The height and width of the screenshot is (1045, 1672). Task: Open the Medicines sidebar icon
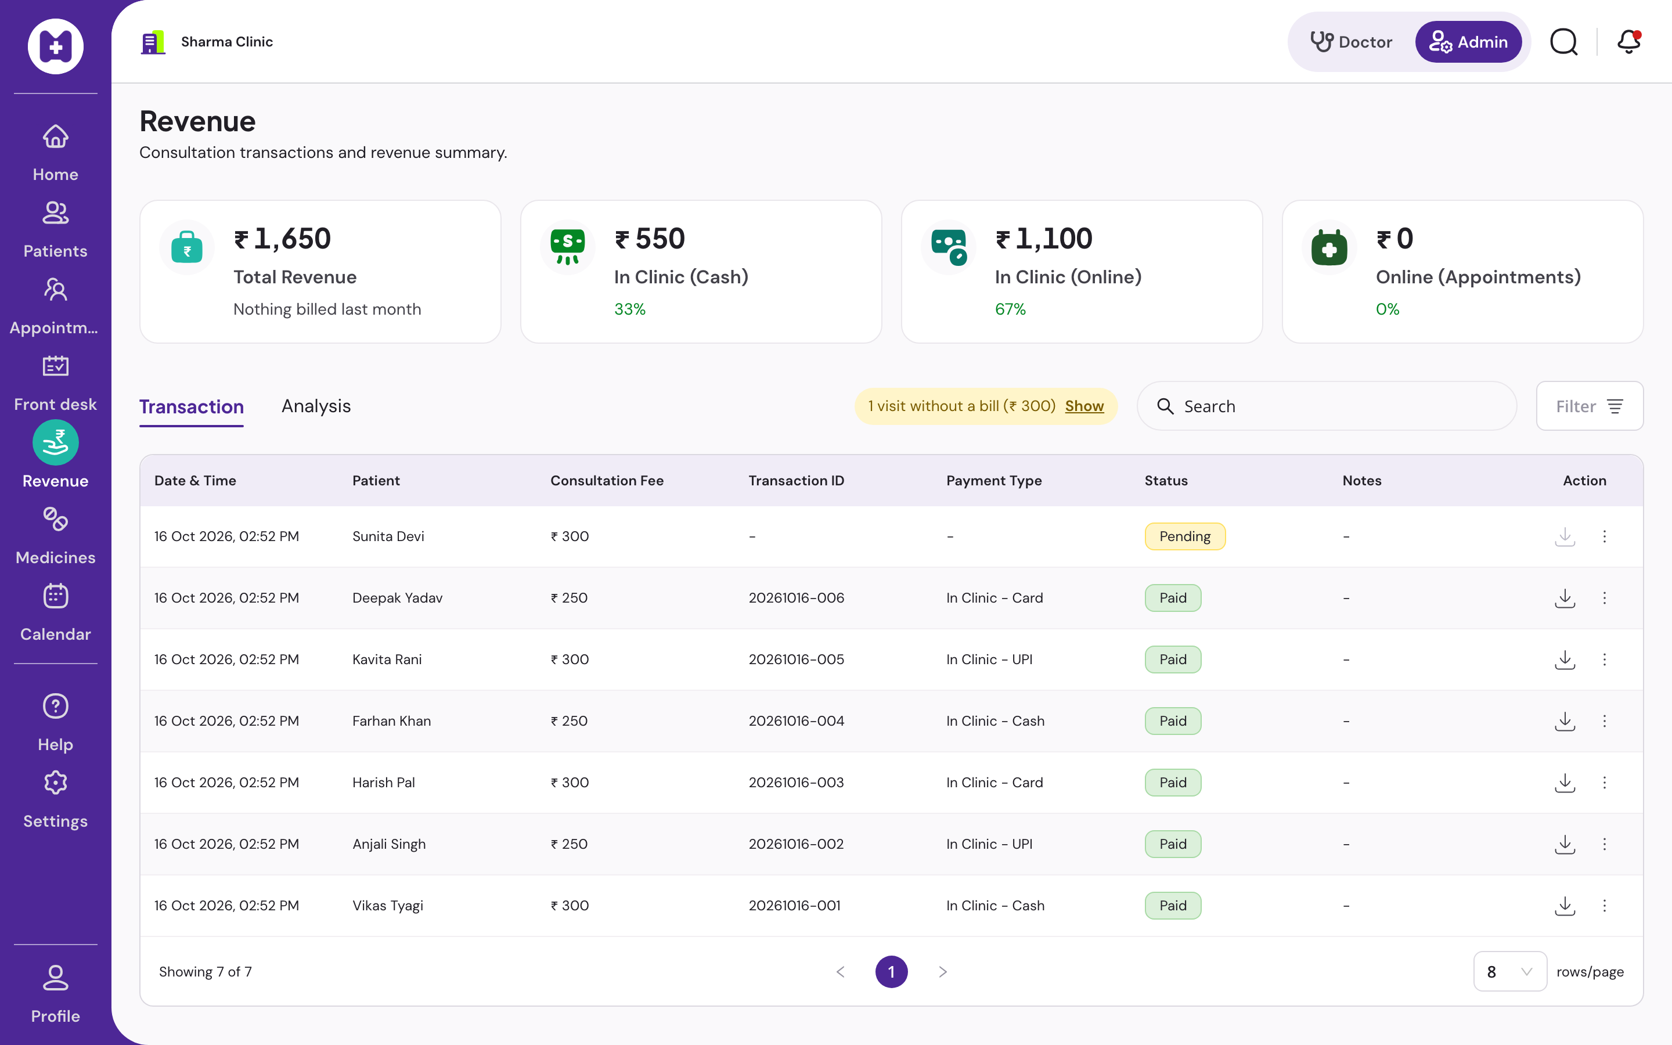[55, 520]
